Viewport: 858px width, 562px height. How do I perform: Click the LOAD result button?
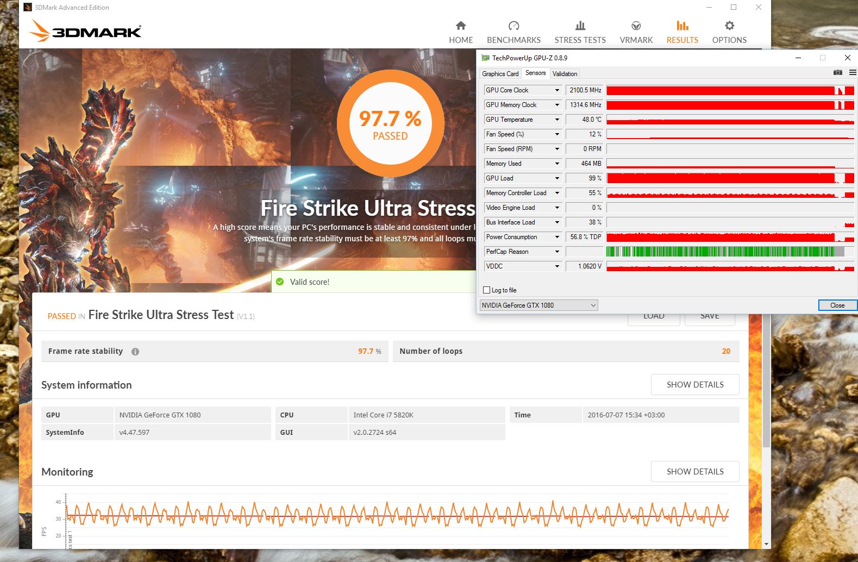[x=654, y=319]
